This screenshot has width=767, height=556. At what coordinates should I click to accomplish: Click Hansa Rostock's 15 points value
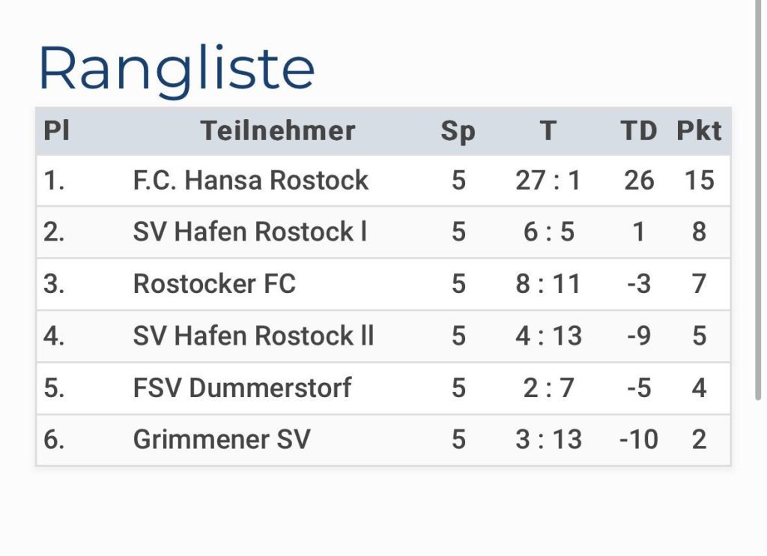(699, 180)
